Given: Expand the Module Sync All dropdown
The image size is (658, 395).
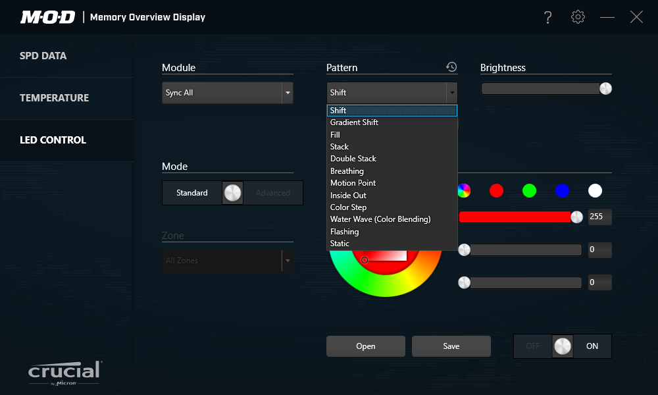Looking at the screenshot, I should coord(288,93).
